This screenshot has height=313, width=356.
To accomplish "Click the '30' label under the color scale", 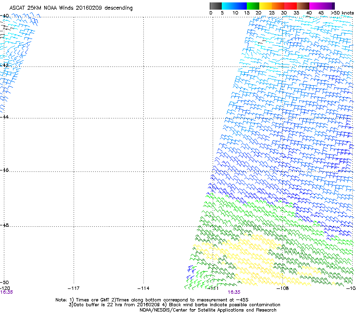I will (284, 13).
